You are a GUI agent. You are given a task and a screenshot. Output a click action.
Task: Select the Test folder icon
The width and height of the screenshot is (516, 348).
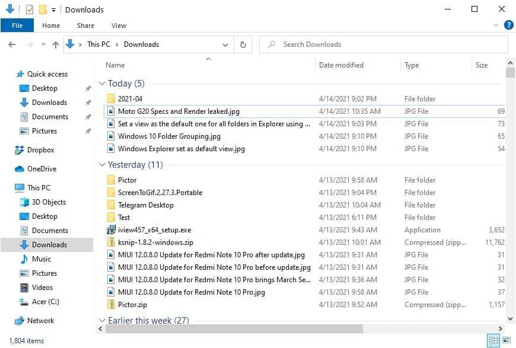click(111, 218)
